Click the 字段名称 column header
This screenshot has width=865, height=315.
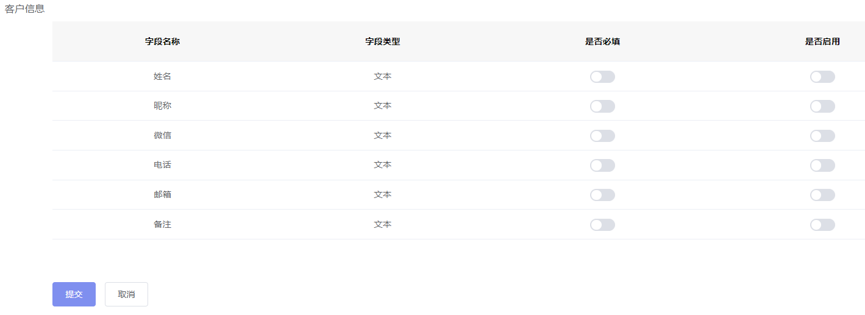(162, 41)
